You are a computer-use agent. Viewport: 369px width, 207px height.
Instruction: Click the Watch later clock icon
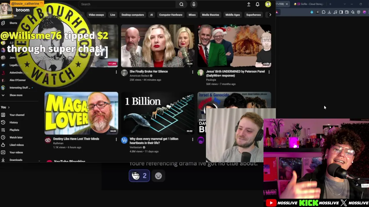(3, 137)
